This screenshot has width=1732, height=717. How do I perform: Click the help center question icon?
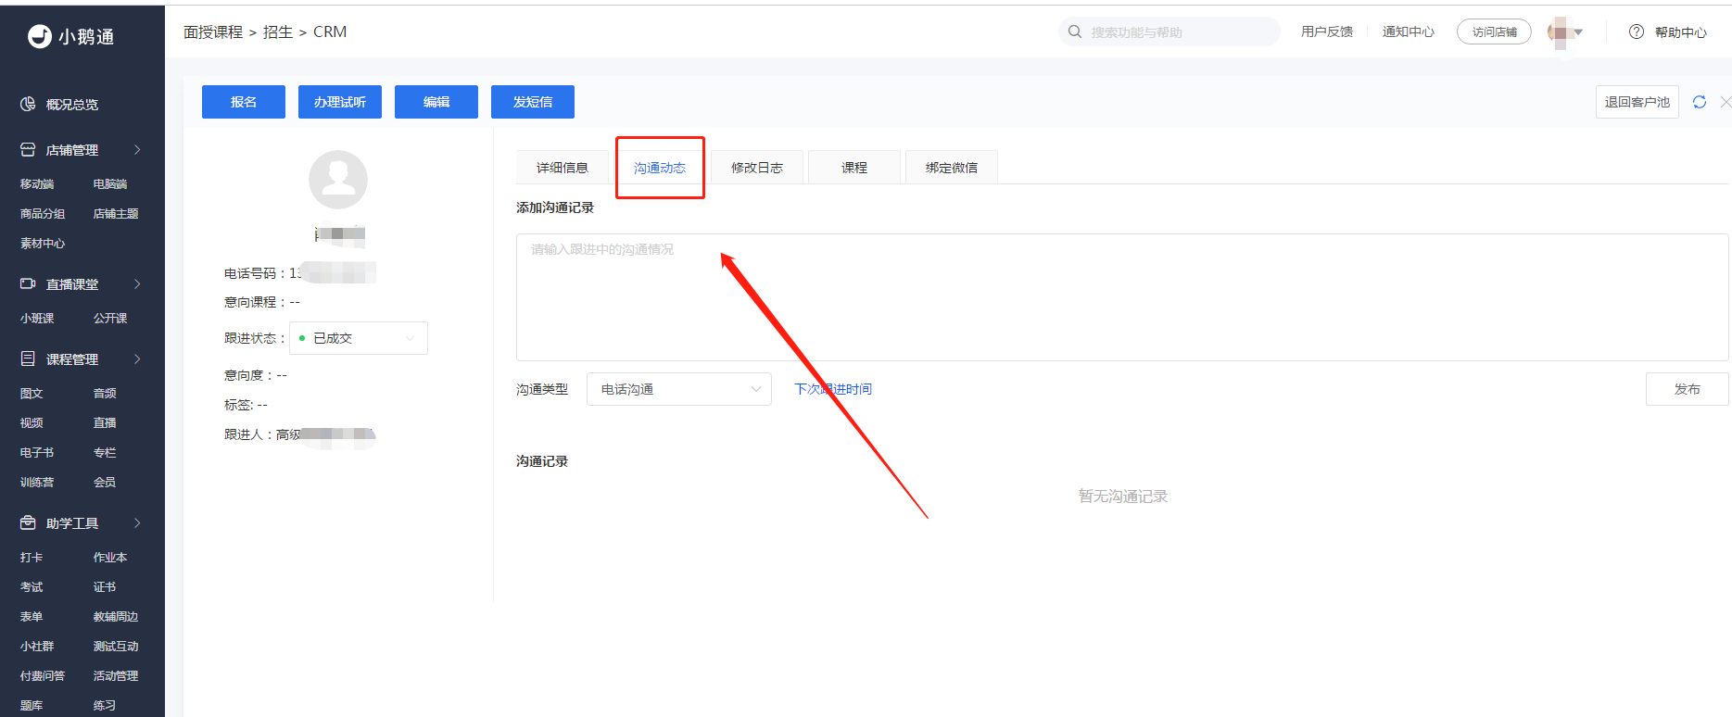pyautogui.click(x=1637, y=31)
